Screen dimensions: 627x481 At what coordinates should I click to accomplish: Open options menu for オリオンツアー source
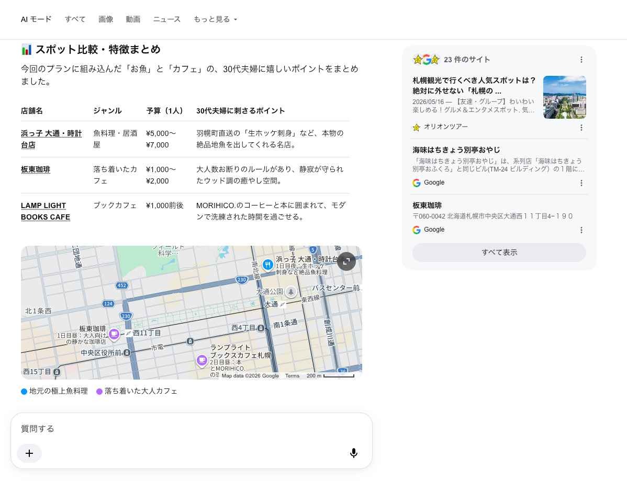click(x=581, y=128)
